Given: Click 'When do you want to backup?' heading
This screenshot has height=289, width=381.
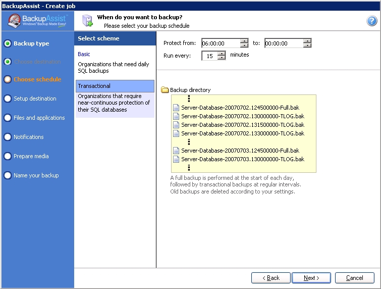Looking at the screenshot, I should (x=140, y=17).
